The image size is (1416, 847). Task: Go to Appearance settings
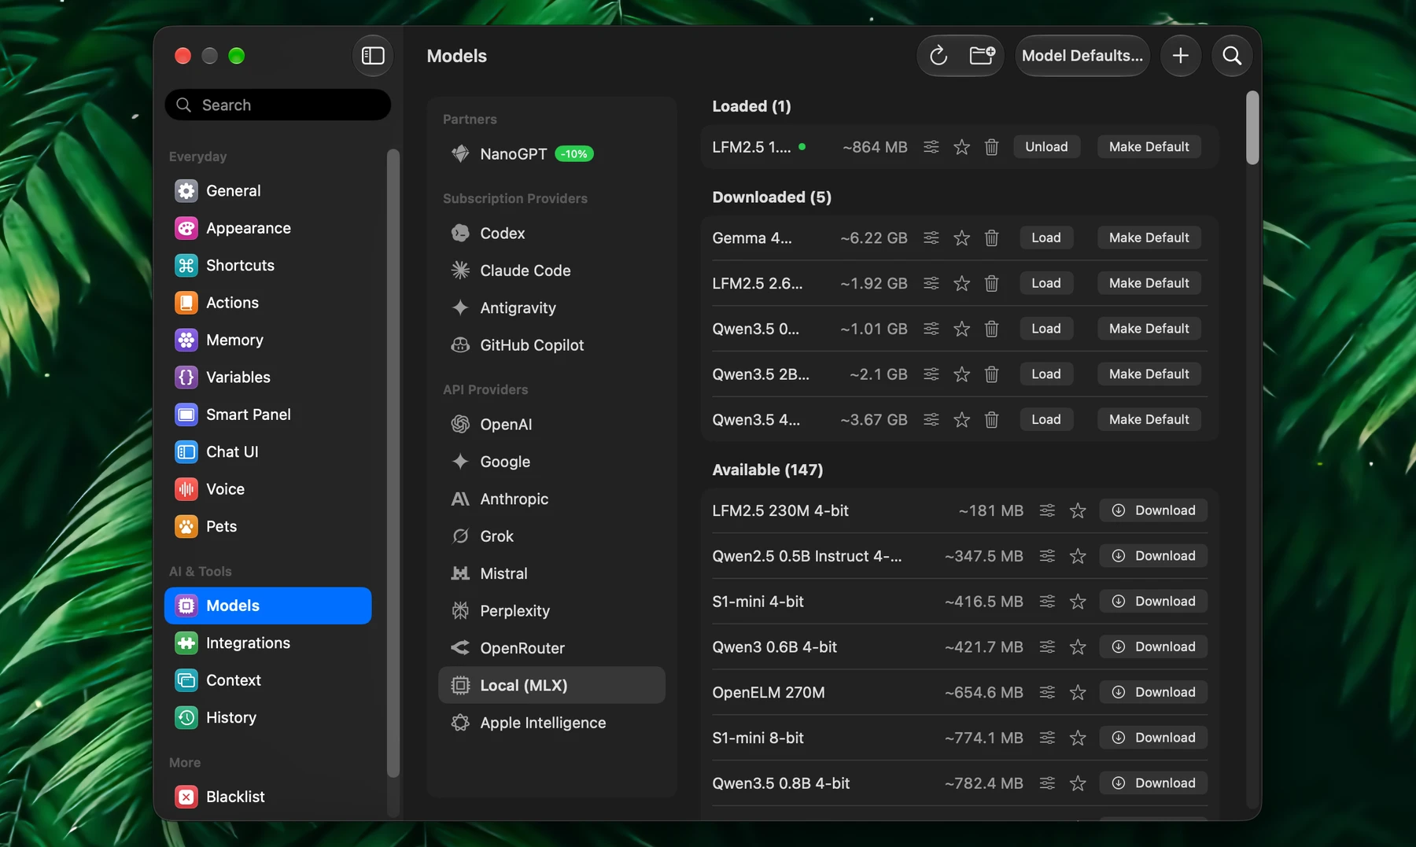coord(267,228)
